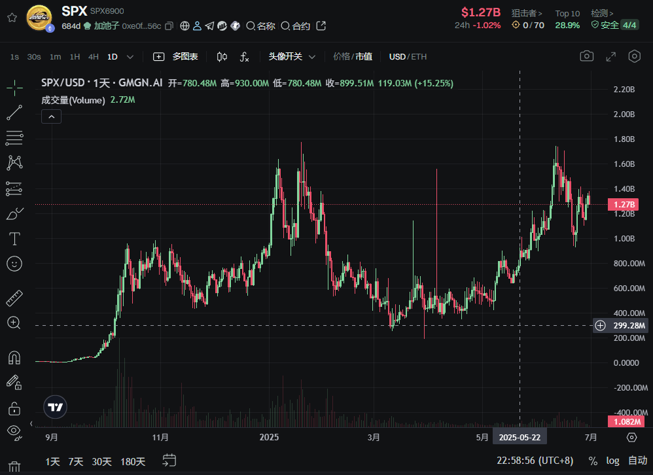The image size is (653, 475).
Task: Switch to 市值 market cap display
Action: pos(364,57)
